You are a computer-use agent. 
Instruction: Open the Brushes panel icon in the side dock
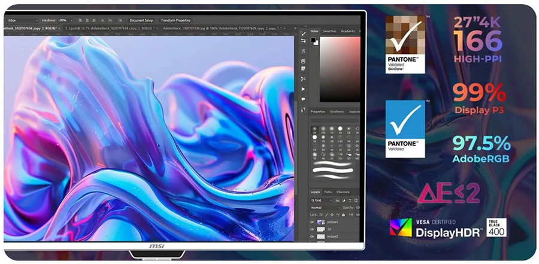303,34
